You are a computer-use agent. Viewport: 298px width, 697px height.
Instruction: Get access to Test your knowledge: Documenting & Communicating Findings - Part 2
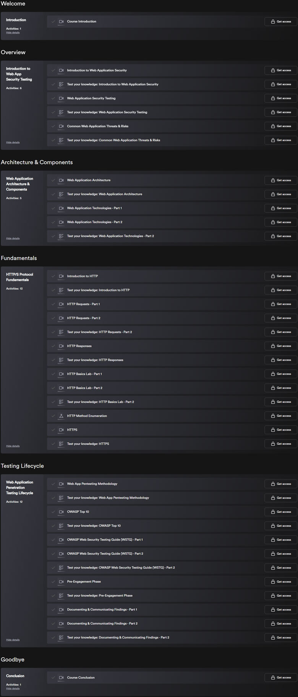(x=281, y=637)
